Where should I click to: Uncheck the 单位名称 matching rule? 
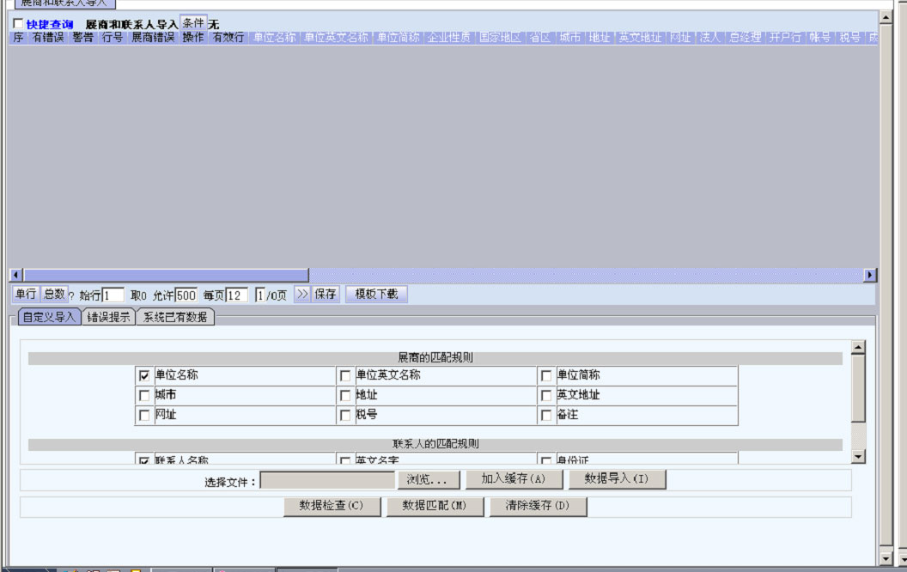pos(144,376)
